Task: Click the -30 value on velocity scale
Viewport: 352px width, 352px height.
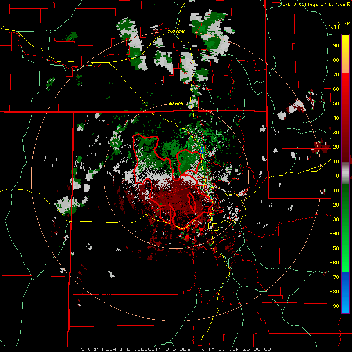Action: coord(334,219)
